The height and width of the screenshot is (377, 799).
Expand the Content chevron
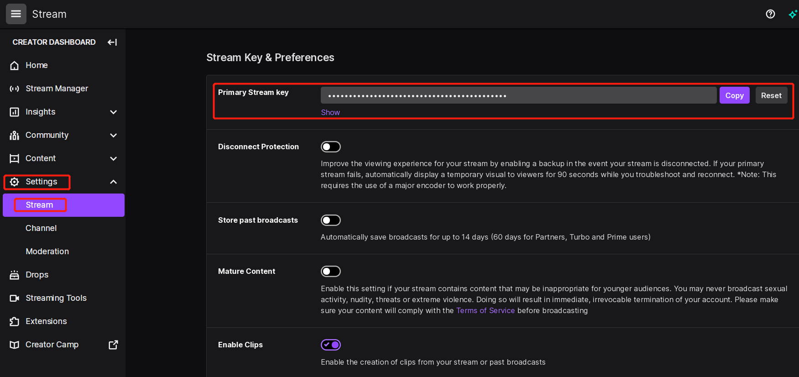coord(114,158)
